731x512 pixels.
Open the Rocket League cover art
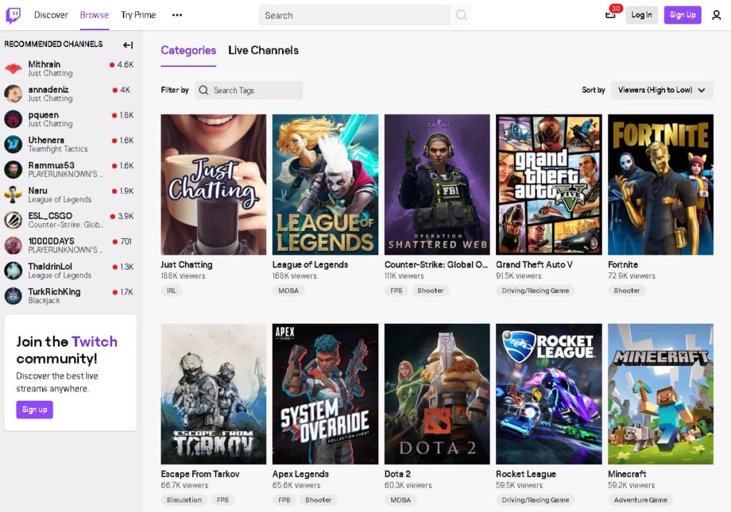coord(549,394)
